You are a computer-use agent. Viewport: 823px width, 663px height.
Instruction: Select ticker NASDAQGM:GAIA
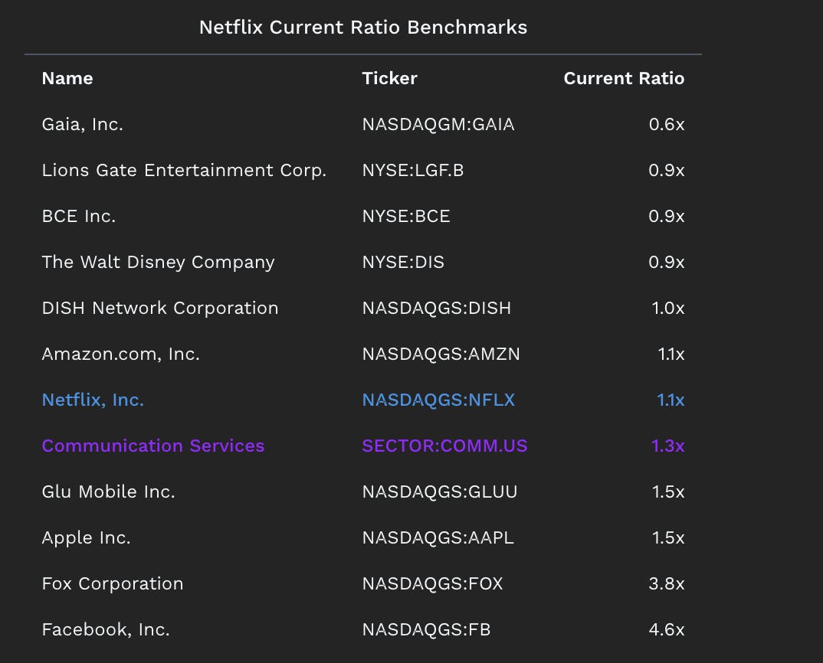click(438, 124)
